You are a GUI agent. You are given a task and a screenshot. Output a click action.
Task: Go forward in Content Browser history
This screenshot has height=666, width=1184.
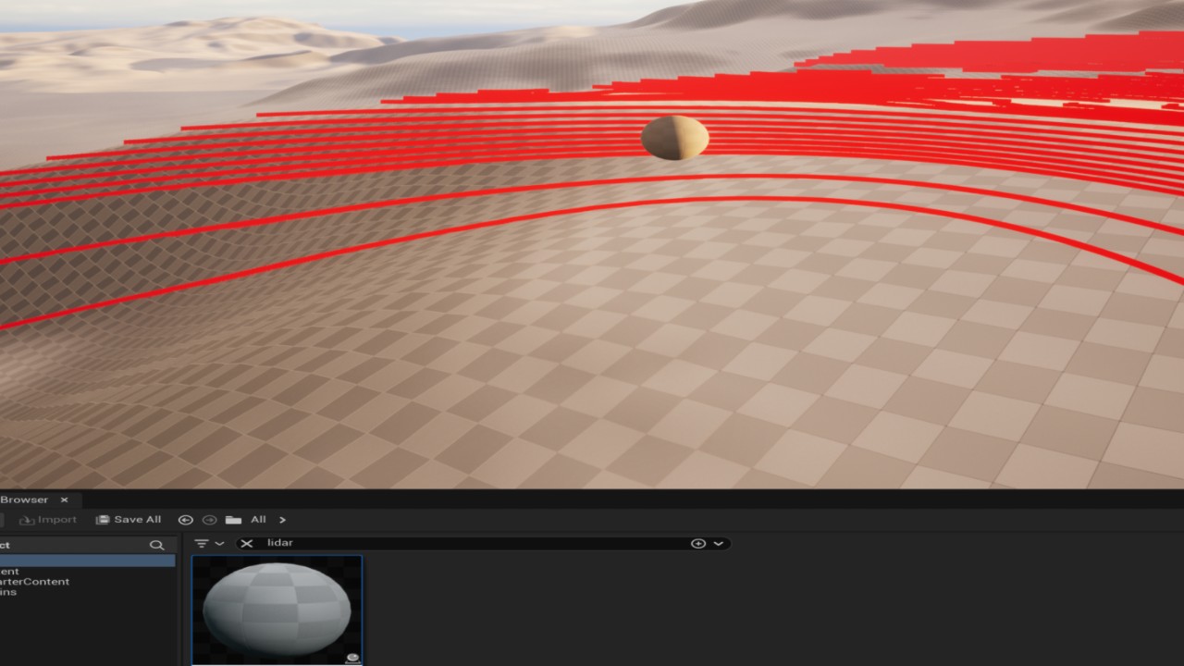pyautogui.click(x=209, y=520)
